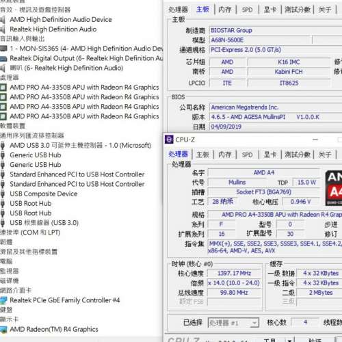
Task: Click the Mullins code name field
Action: coord(237,183)
